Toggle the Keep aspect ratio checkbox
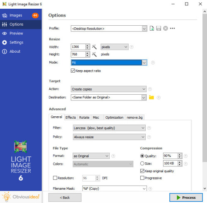Screen dimensions: 207x203 tap(73, 71)
